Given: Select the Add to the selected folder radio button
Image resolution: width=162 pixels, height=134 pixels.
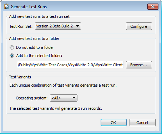Looking at the screenshot, I should click(x=12, y=56).
